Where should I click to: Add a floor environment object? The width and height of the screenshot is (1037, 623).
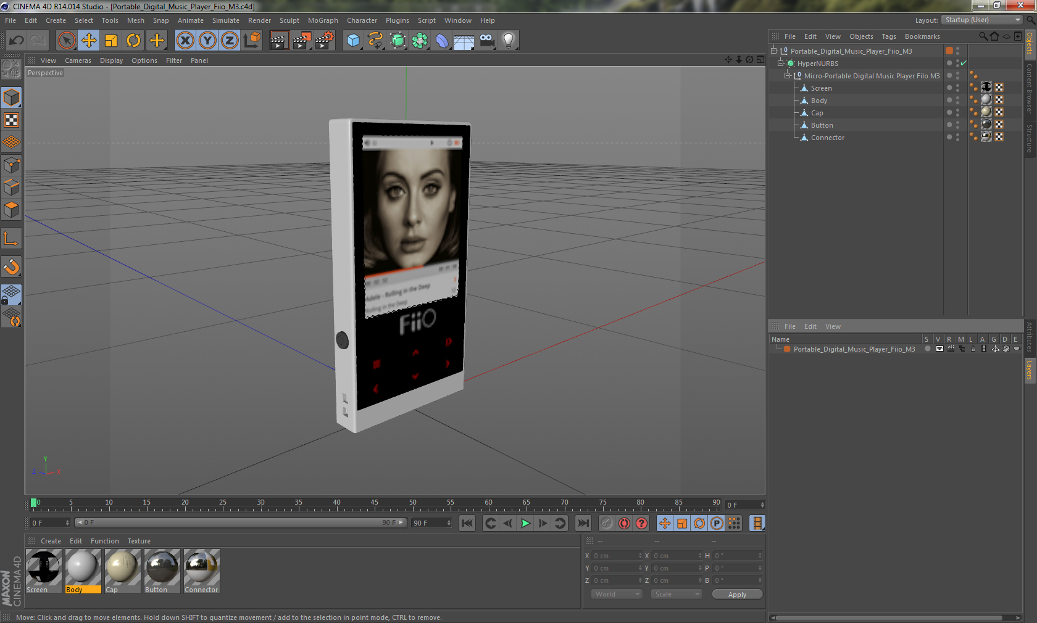click(x=464, y=41)
